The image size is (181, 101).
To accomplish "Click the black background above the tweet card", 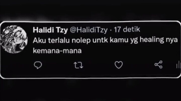I will (90, 10).
